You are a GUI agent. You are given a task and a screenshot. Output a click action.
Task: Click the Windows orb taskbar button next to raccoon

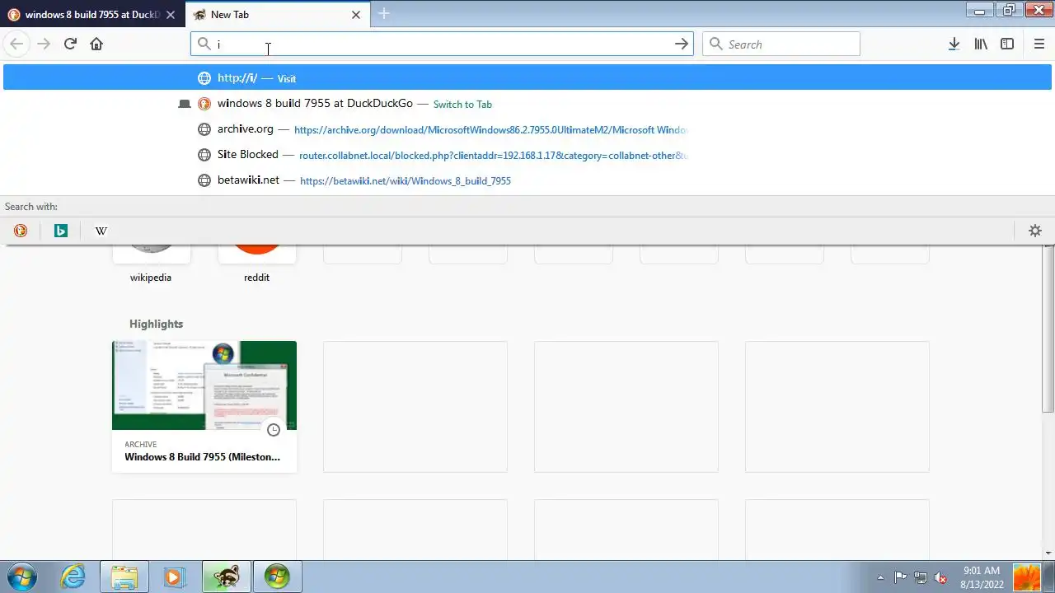click(x=277, y=577)
